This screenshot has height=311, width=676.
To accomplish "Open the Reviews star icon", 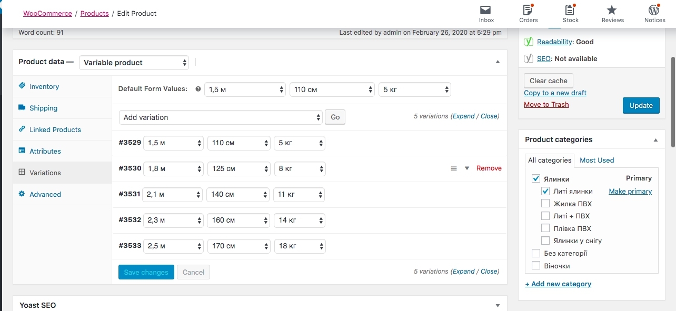I will click(612, 11).
